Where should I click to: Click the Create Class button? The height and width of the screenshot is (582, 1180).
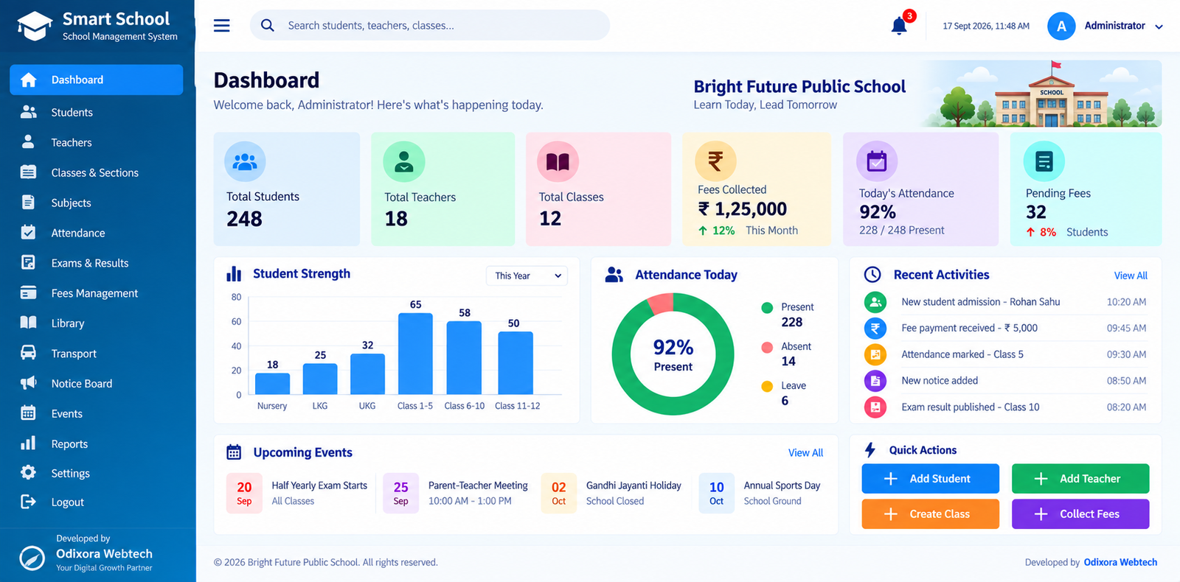[930, 514]
